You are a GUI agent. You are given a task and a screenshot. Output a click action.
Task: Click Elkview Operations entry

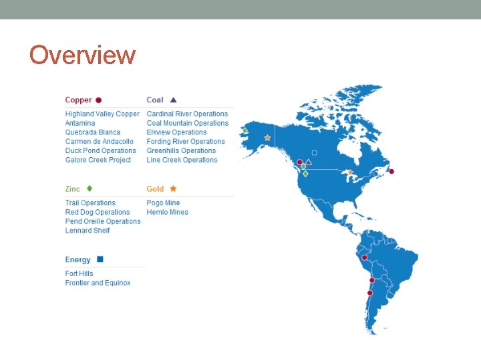pyautogui.click(x=176, y=132)
